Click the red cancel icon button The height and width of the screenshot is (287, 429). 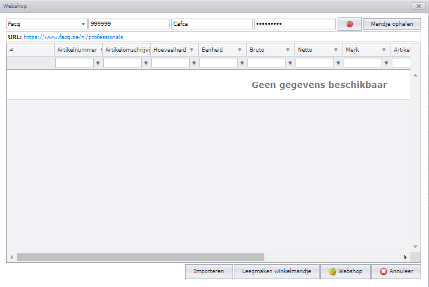tap(349, 24)
